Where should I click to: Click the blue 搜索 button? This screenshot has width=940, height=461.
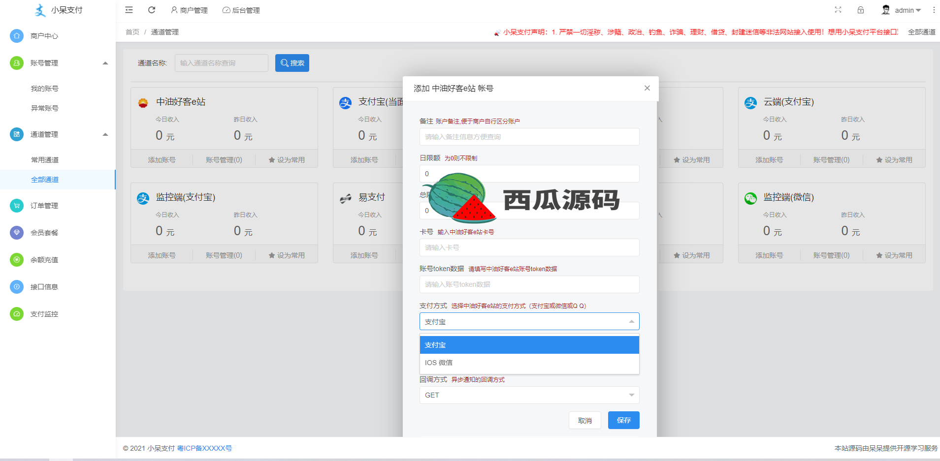click(x=292, y=63)
